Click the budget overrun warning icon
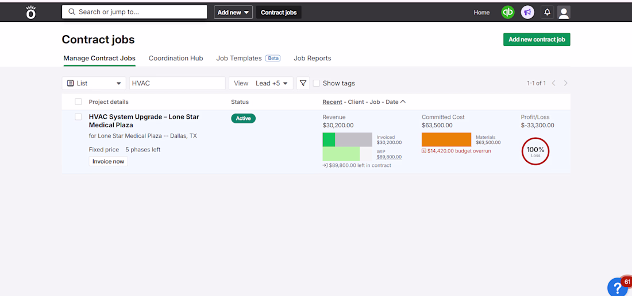 (x=424, y=151)
